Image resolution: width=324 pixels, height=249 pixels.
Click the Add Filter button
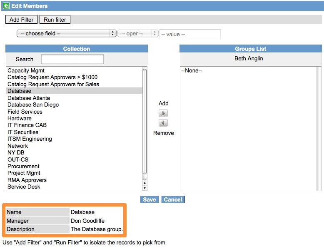click(x=22, y=20)
